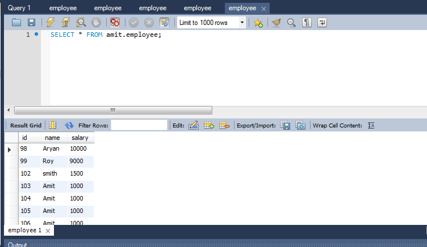Save the script to a file
The width and height of the screenshot is (427, 247).
tap(31, 23)
